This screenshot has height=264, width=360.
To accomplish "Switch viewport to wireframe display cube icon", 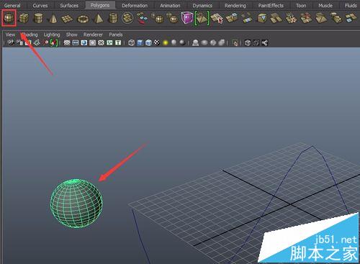I will (131, 42).
